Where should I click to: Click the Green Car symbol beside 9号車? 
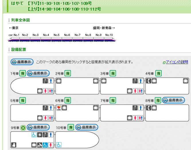click(23, 128)
